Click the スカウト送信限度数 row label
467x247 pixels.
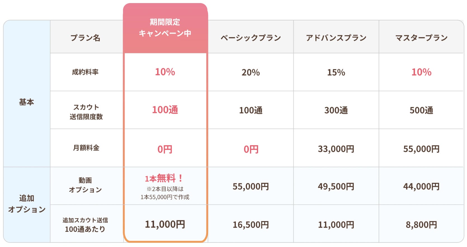(86, 112)
